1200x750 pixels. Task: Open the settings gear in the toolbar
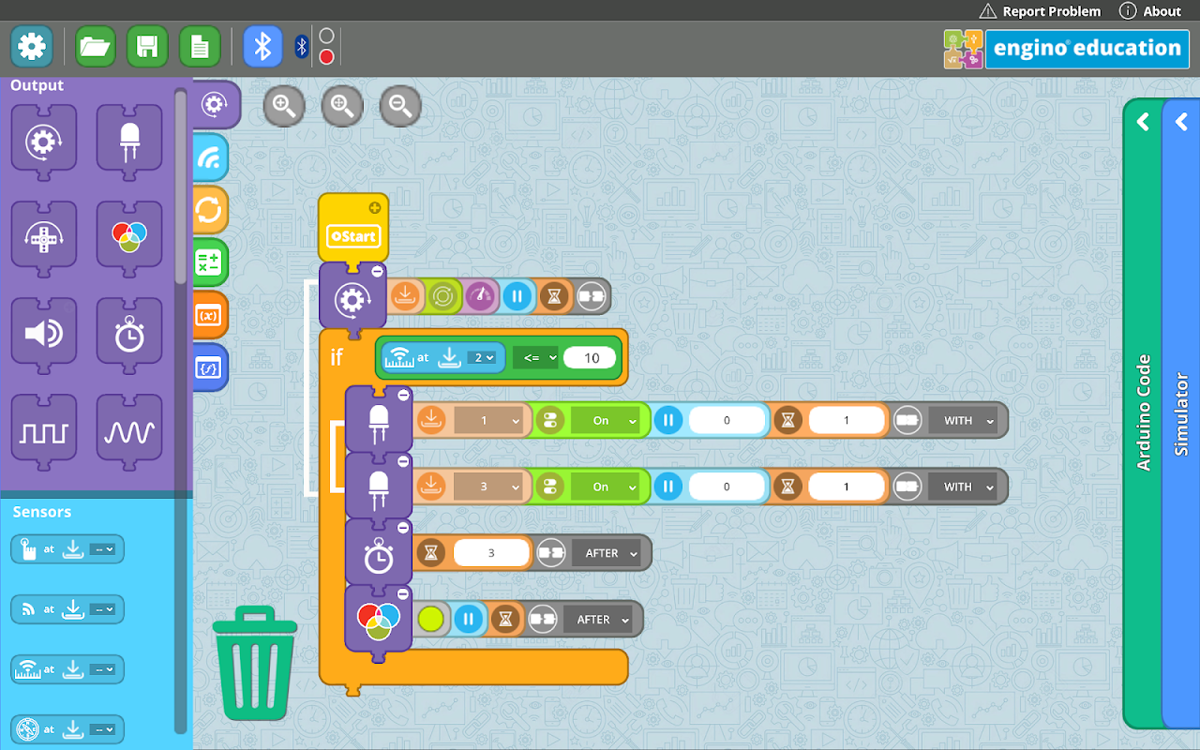pyautogui.click(x=32, y=46)
